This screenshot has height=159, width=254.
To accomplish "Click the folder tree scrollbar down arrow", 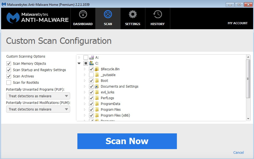I will 248,118.
